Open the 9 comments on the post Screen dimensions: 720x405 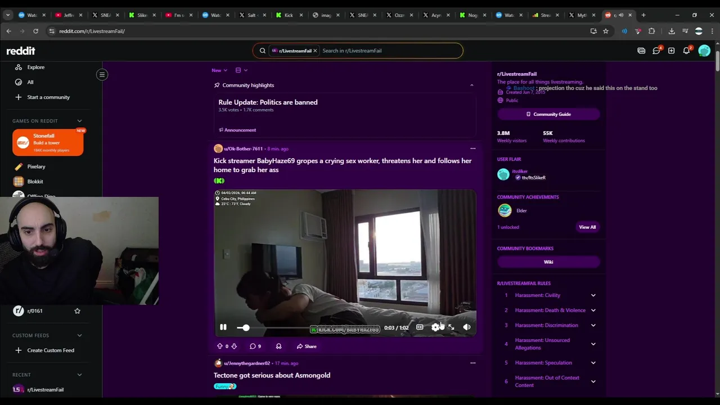(255, 346)
